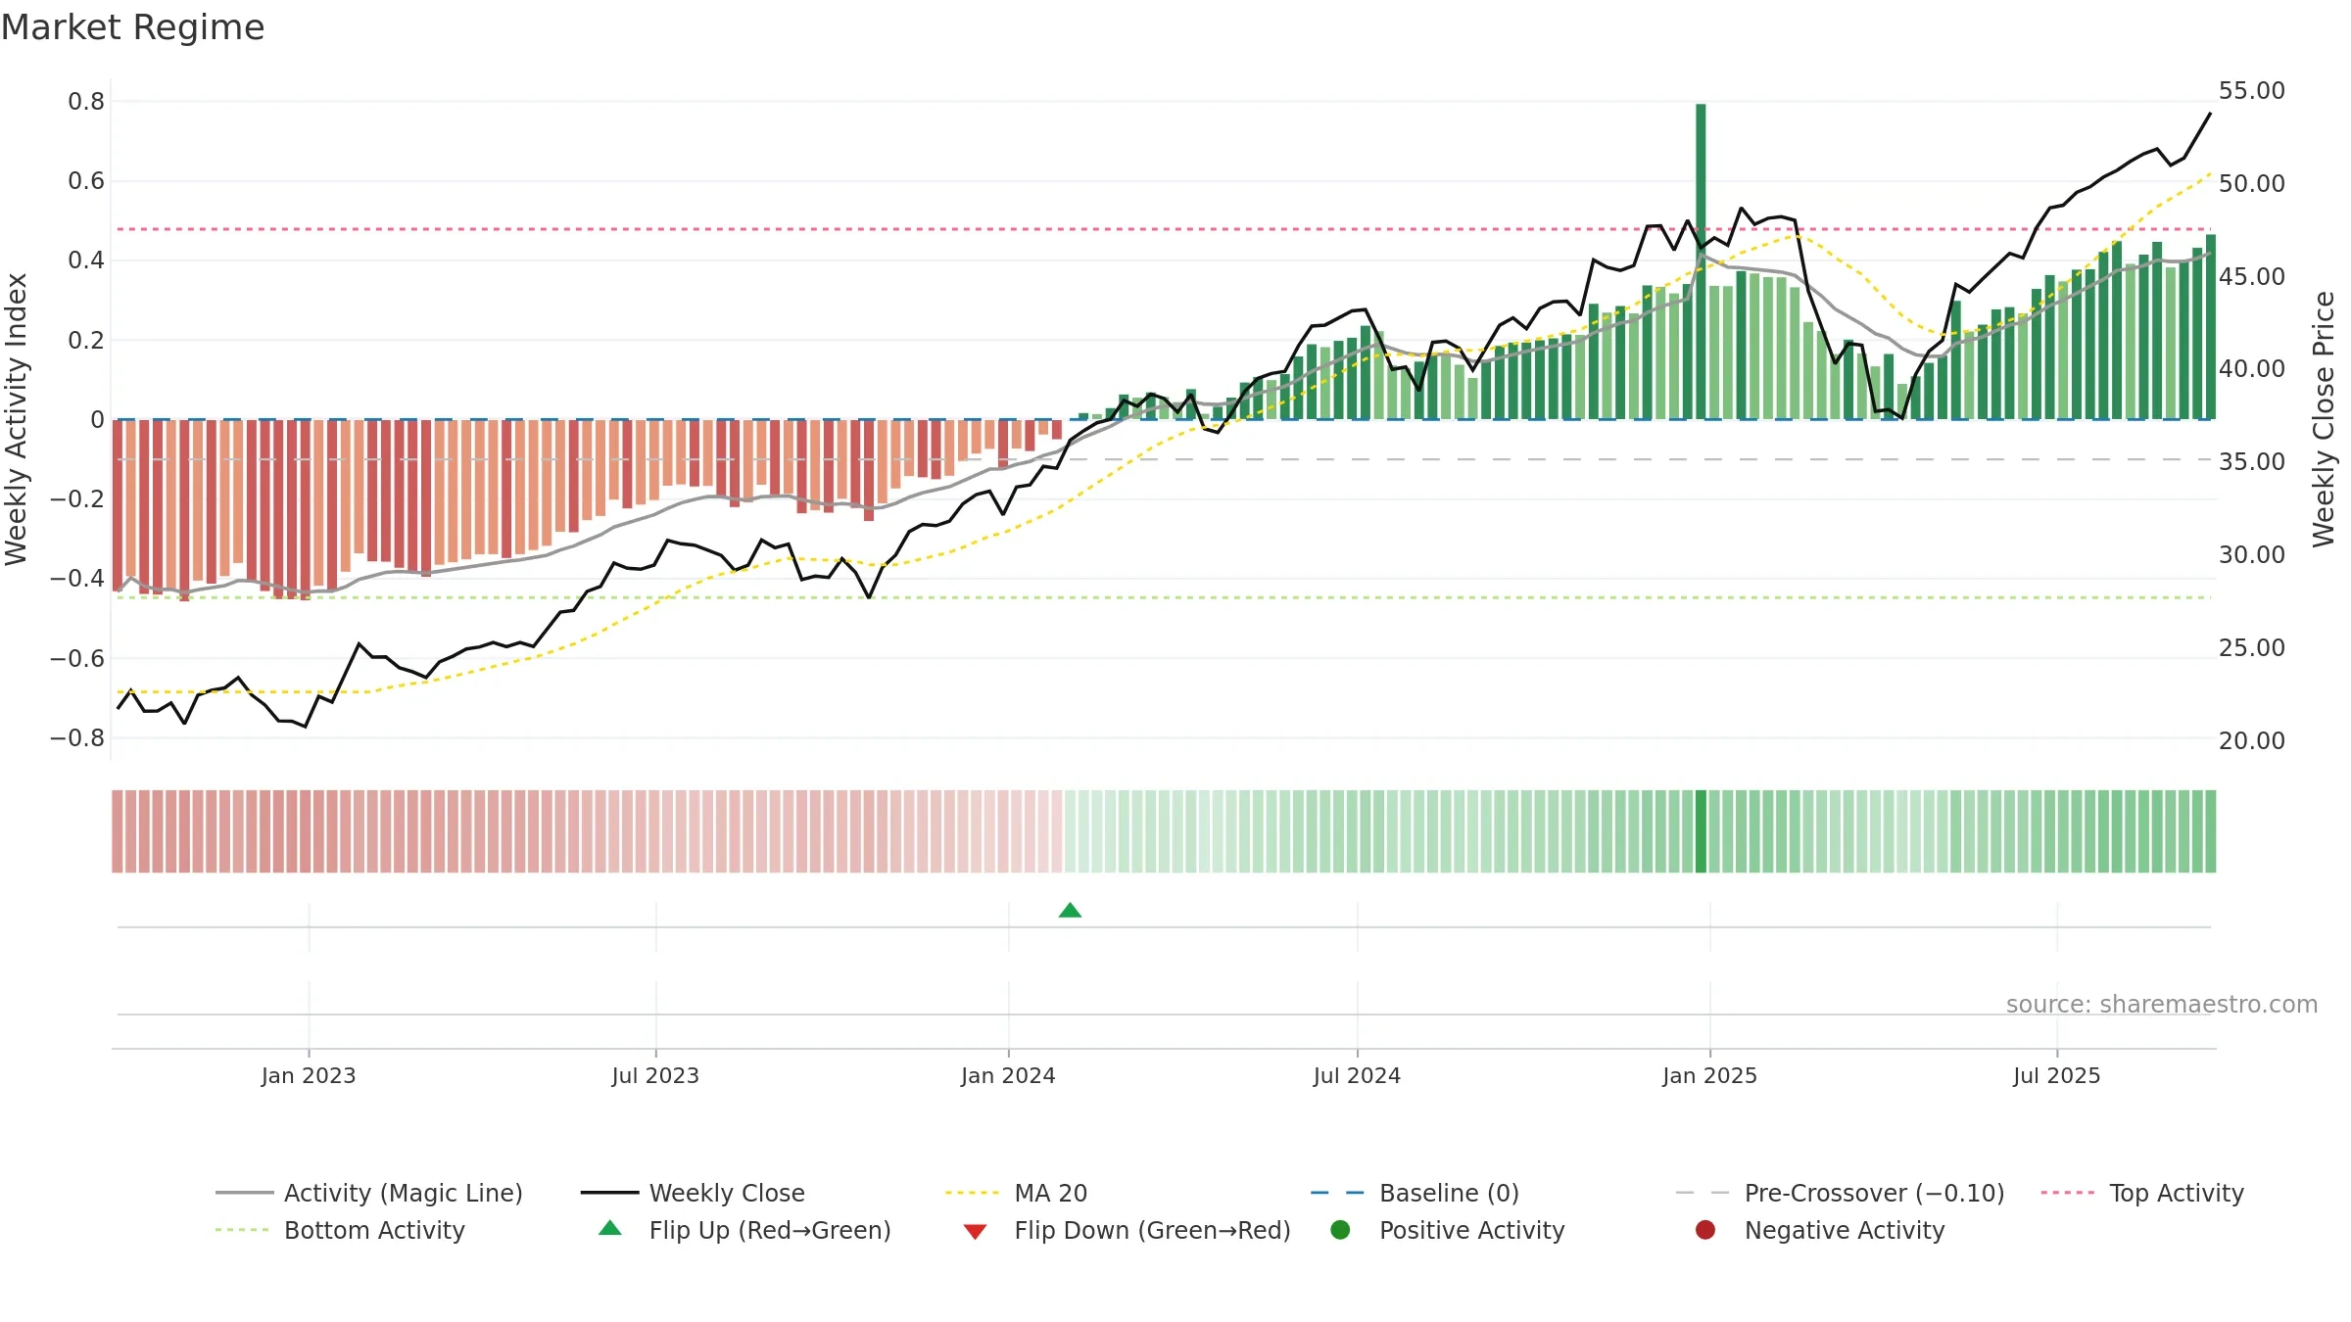Click the dark green segment in regime strip
Image resolution: width=2351 pixels, height=1322 pixels.
tap(1701, 831)
